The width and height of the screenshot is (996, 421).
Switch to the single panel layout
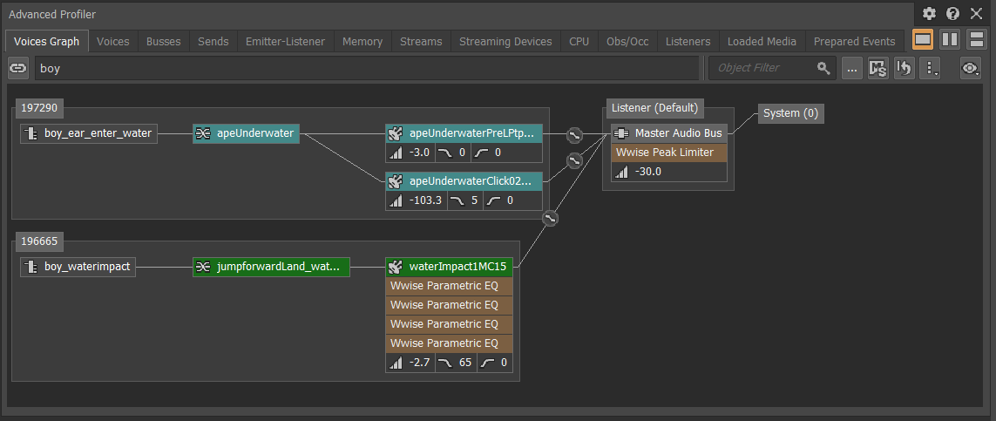923,40
